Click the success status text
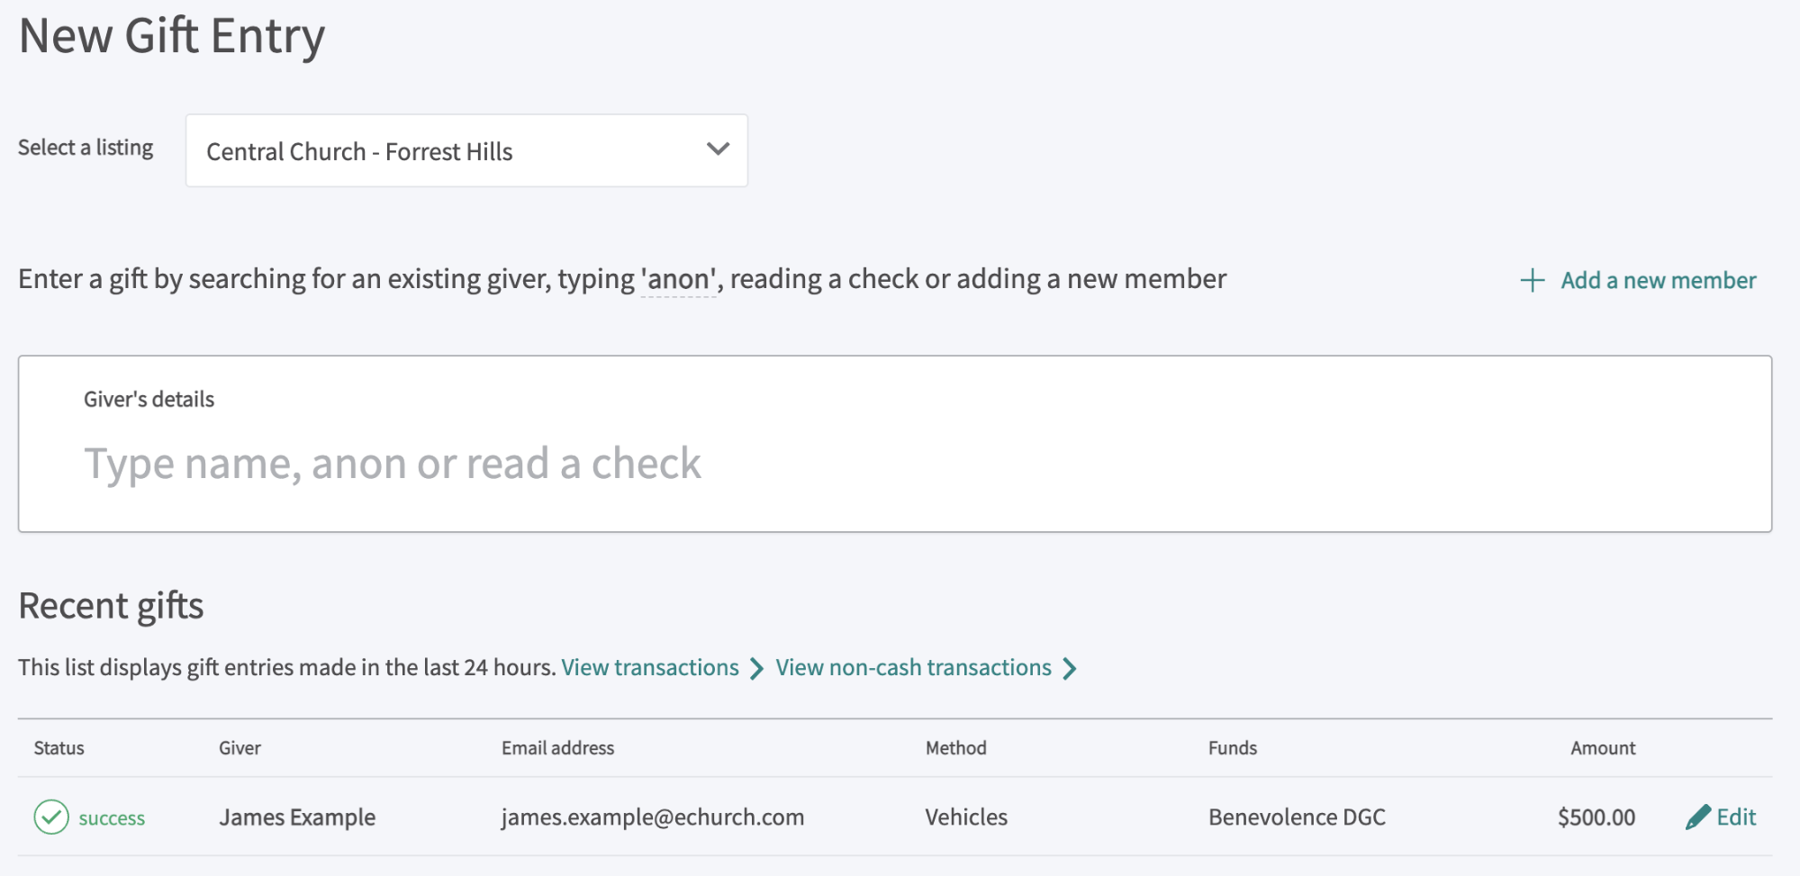 coord(112,818)
